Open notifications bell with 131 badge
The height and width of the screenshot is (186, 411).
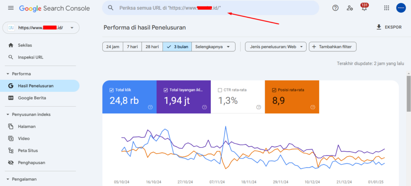click(x=364, y=7)
